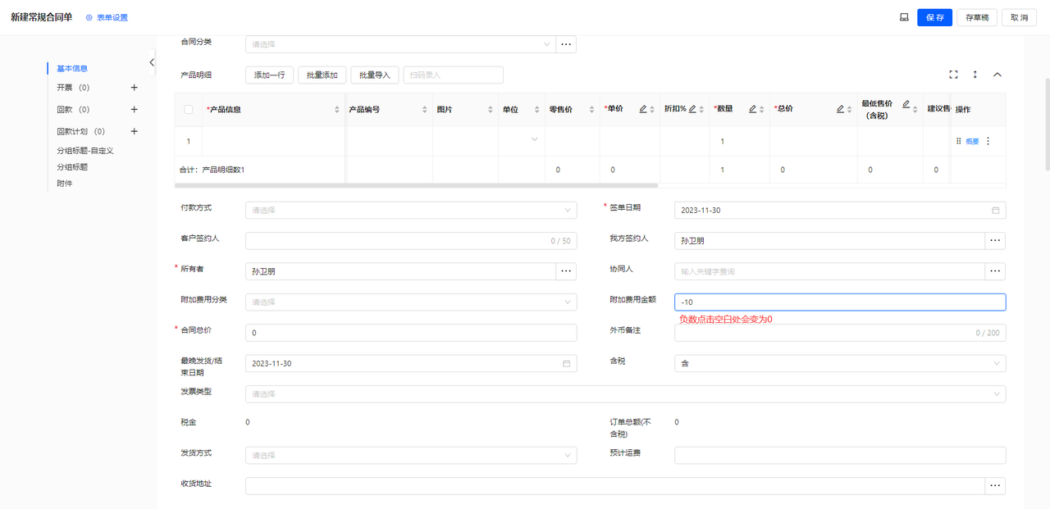Click the 存草稿 button
Viewport: 1050px width, 509px height.
(x=977, y=17)
